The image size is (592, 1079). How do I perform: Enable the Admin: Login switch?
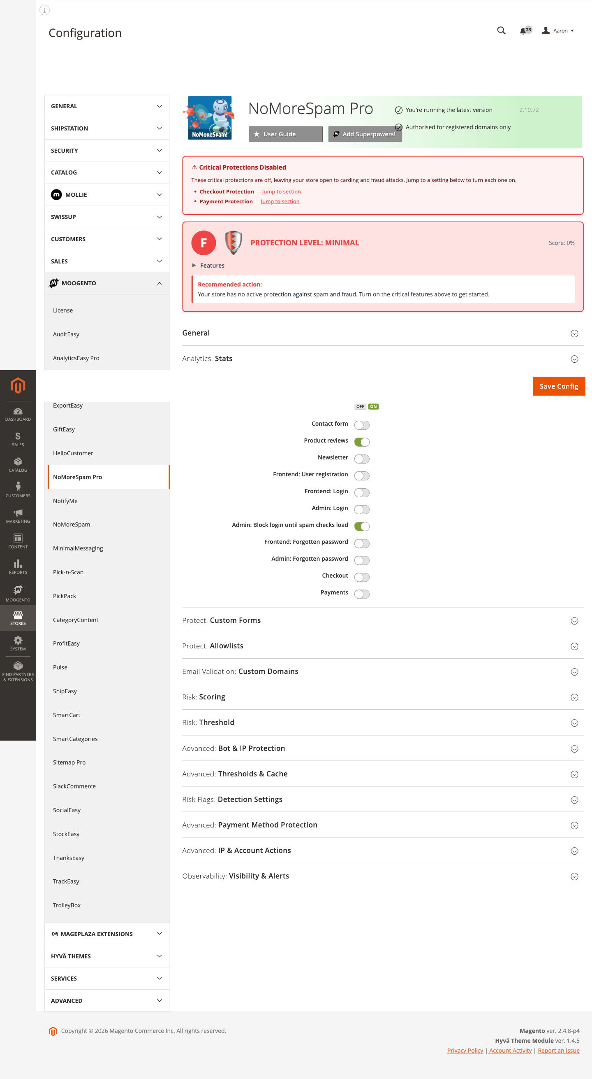[x=361, y=509]
